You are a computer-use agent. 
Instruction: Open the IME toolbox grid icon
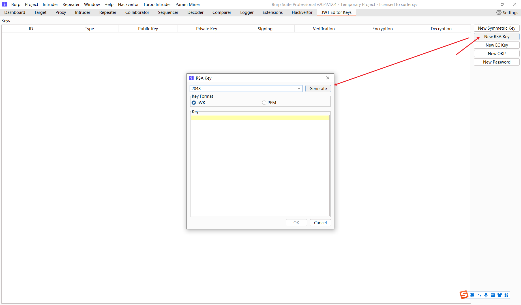(506, 295)
